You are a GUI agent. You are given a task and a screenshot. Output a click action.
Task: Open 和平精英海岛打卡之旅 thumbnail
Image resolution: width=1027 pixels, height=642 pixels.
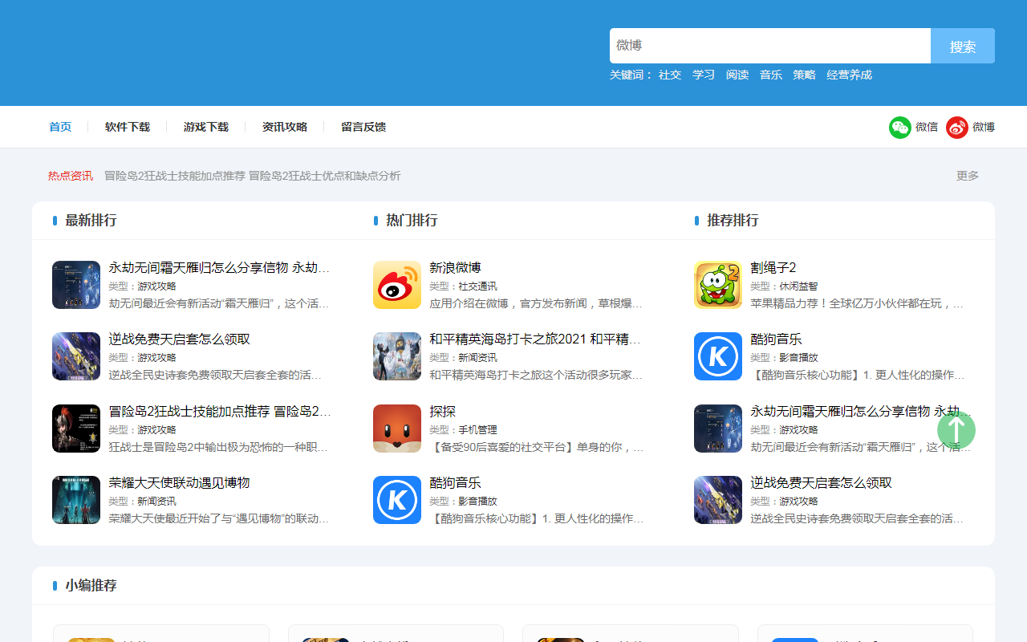(x=397, y=356)
